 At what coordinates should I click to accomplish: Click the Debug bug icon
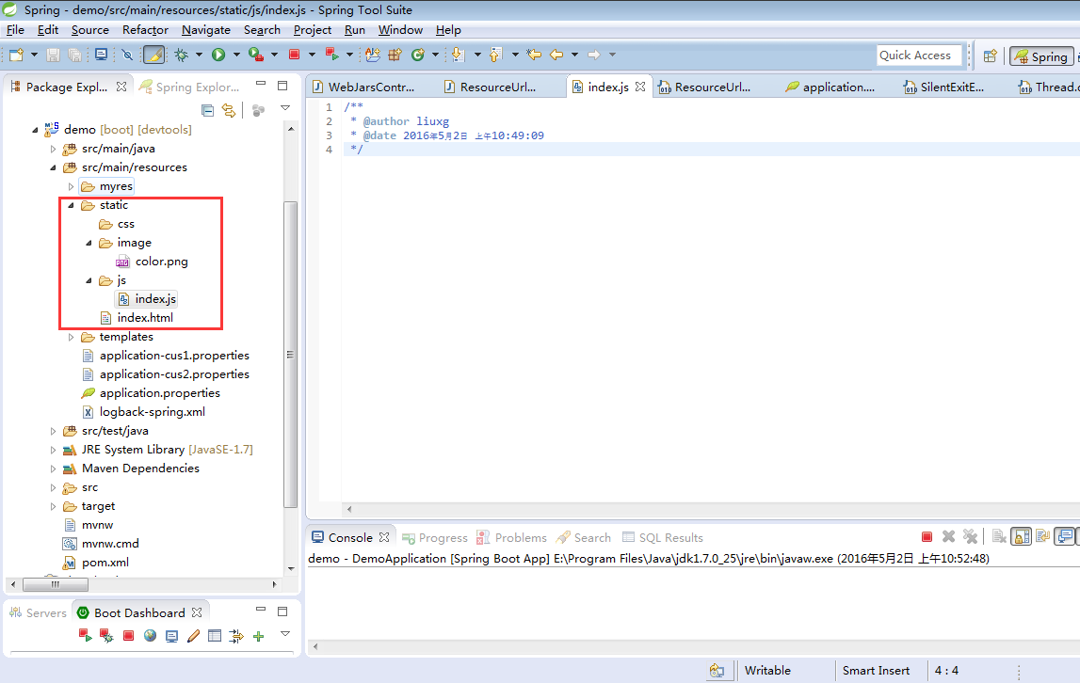click(181, 56)
